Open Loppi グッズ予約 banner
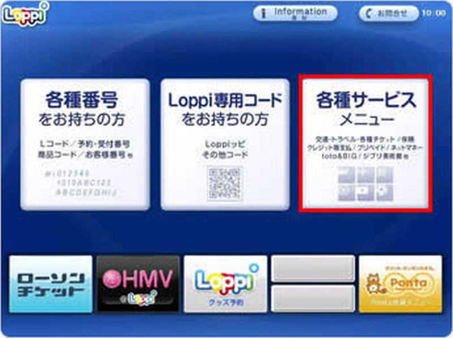The height and width of the screenshot is (338, 453). (225, 284)
